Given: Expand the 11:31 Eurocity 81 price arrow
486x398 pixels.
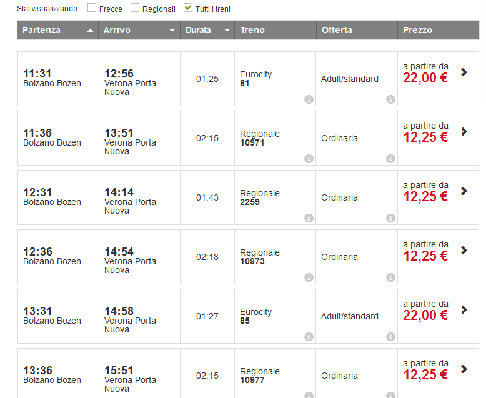Looking at the screenshot, I should (464, 72).
